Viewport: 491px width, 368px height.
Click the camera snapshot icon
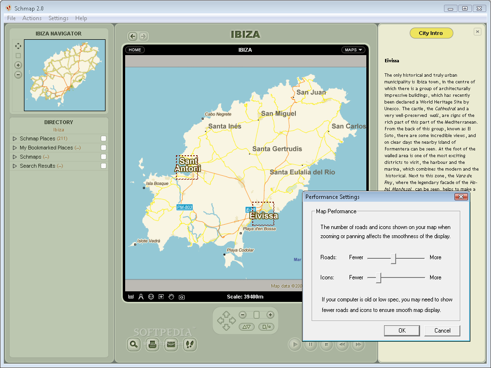click(182, 297)
